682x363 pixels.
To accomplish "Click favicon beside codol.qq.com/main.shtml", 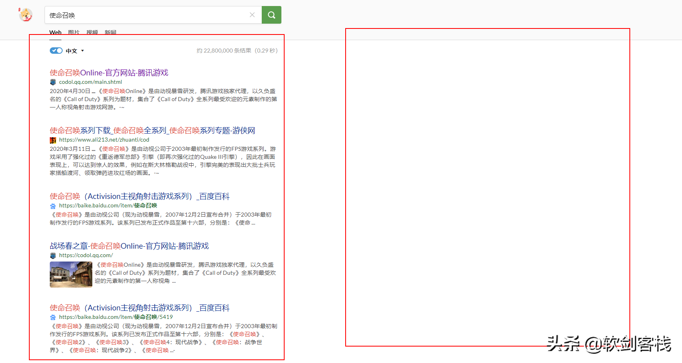I will coord(53,82).
